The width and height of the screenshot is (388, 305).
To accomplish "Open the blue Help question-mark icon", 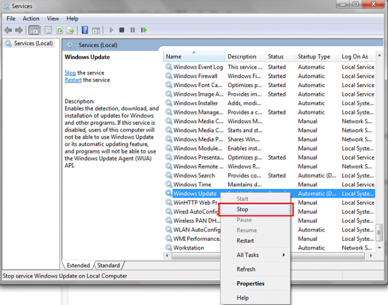I will tap(85, 30).
